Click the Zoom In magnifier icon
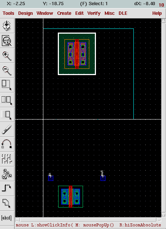The image size is (166, 229). tap(7, 55)
